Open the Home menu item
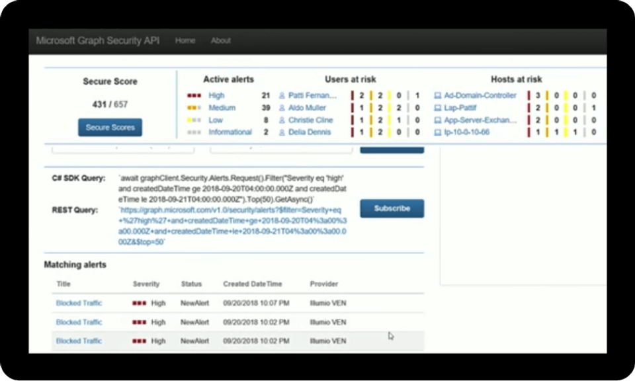Screen dimensions: 635x381 (x=185, y=40)
